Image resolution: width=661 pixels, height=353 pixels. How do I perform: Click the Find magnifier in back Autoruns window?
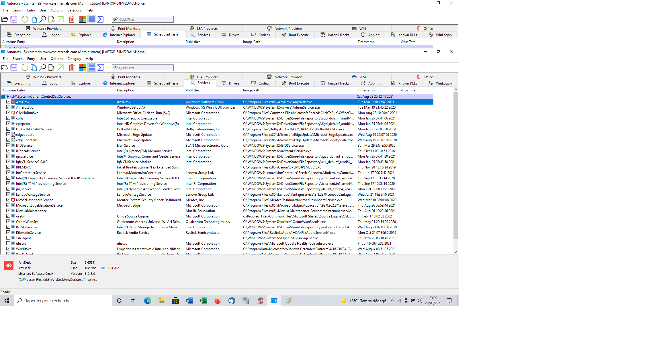pos(43,19)
